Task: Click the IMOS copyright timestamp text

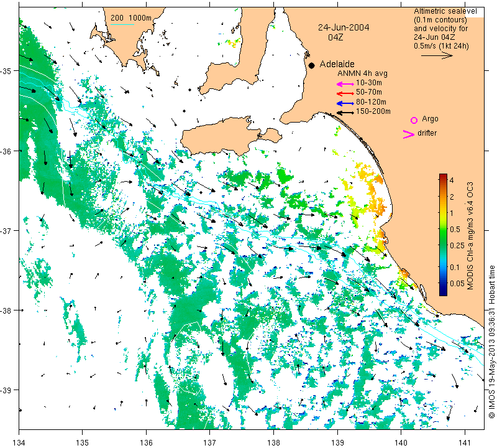Action: pyautogui.click(x=491, y=342)
